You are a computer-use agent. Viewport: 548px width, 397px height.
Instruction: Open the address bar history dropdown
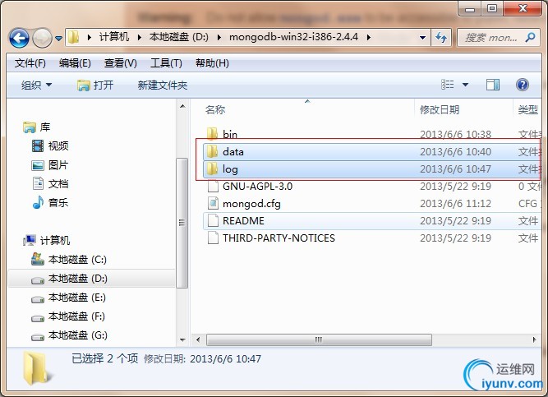[422, 37]
